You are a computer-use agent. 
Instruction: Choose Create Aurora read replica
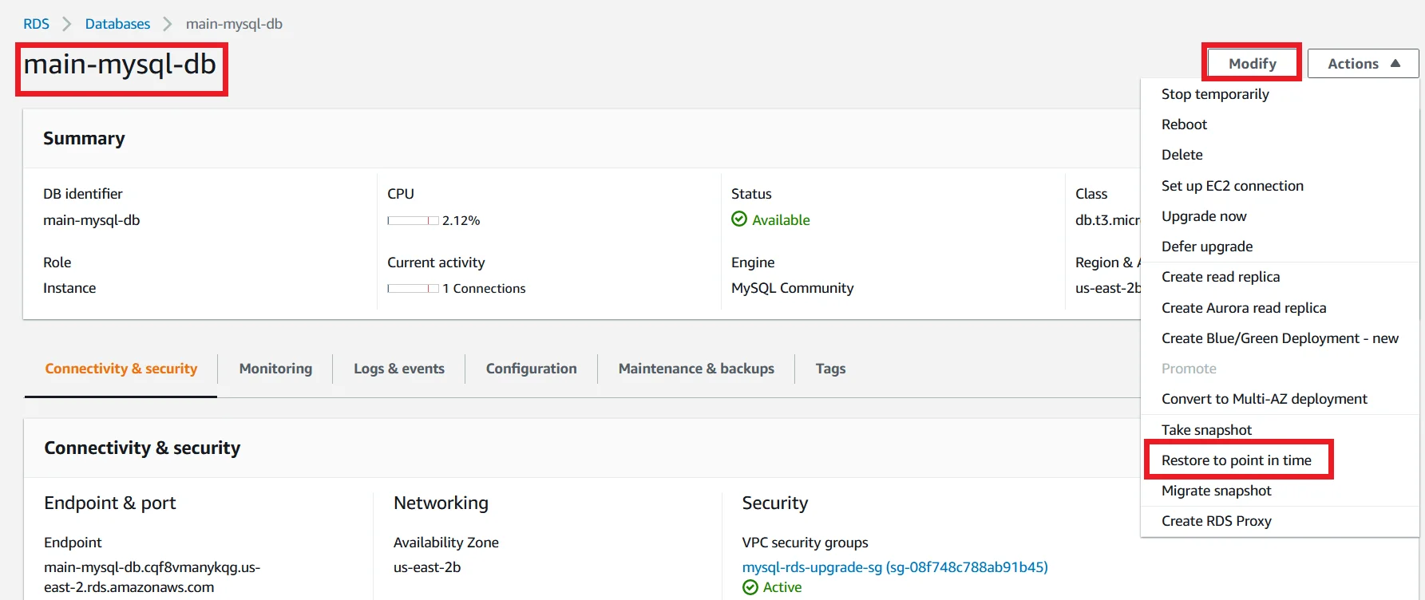[x=1244, y=308]
